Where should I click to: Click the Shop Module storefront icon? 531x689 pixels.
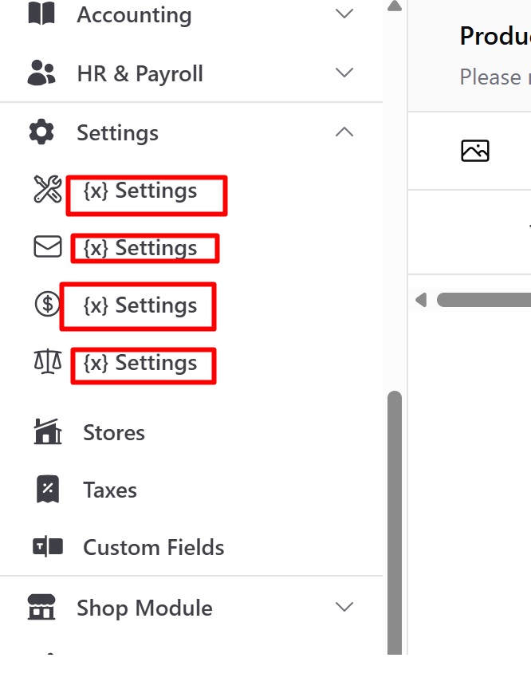coord(41,608)
